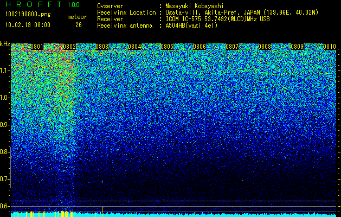
Task: Click the A504HB(yagi 4el) antenna text
Action: click(191, 25)
